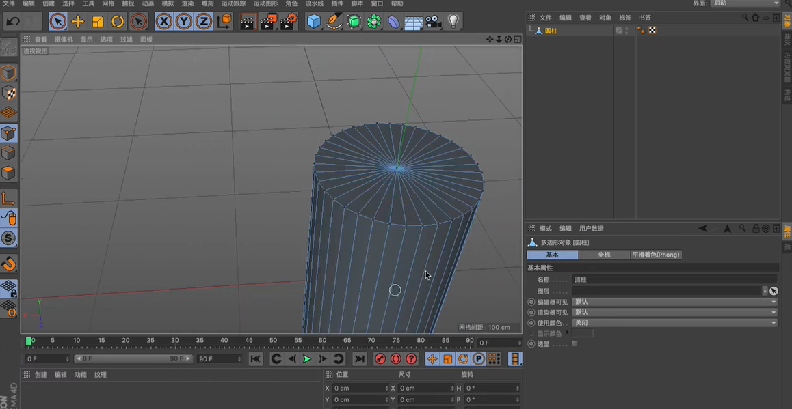792x409 pixels.
Task: Toggle the X axis lock
Action: tap(163, 21)
